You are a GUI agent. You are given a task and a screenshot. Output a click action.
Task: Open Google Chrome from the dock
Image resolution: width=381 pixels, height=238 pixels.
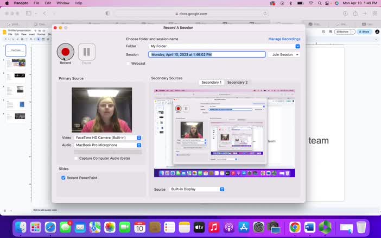pyautogui.click(x=295, y=227)
